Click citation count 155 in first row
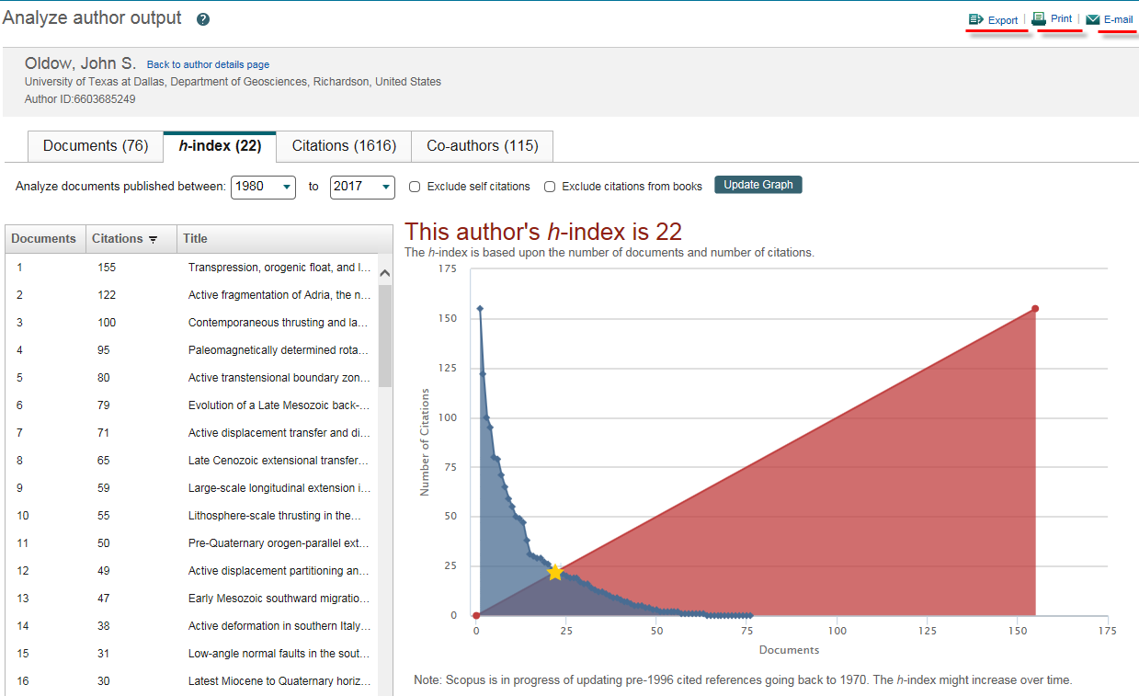 (x=107, y=268)
